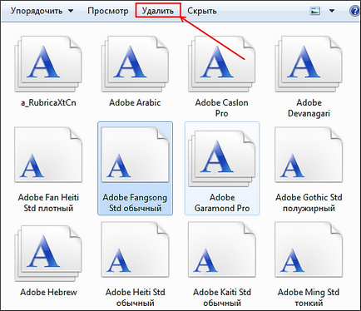Expand the view options dropdown arrow
361x311 pixels.
pyautogui.click(x=332, y=11)
